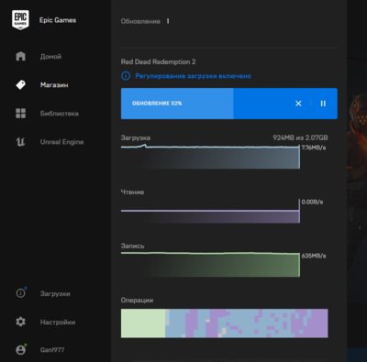Click the home icon beside Домой
The width and height of the screenshot is (367, 362).
(x=20, y=56)
